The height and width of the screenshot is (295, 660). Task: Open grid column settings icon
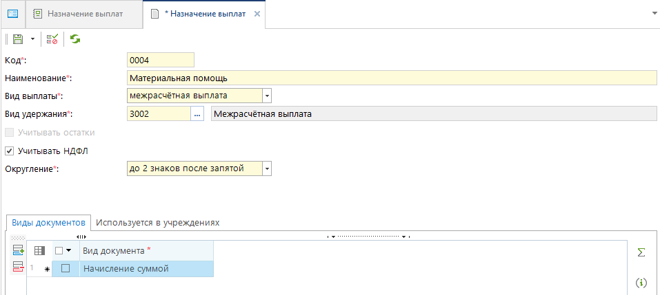[x=39, y=251]
